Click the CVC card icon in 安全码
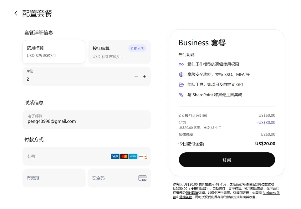The width and height of the screenshot is (301, 209). point(142,178)
